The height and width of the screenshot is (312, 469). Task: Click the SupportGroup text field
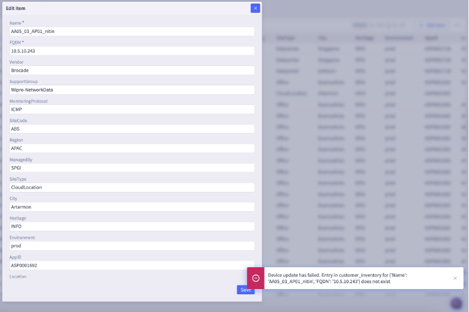132,90
